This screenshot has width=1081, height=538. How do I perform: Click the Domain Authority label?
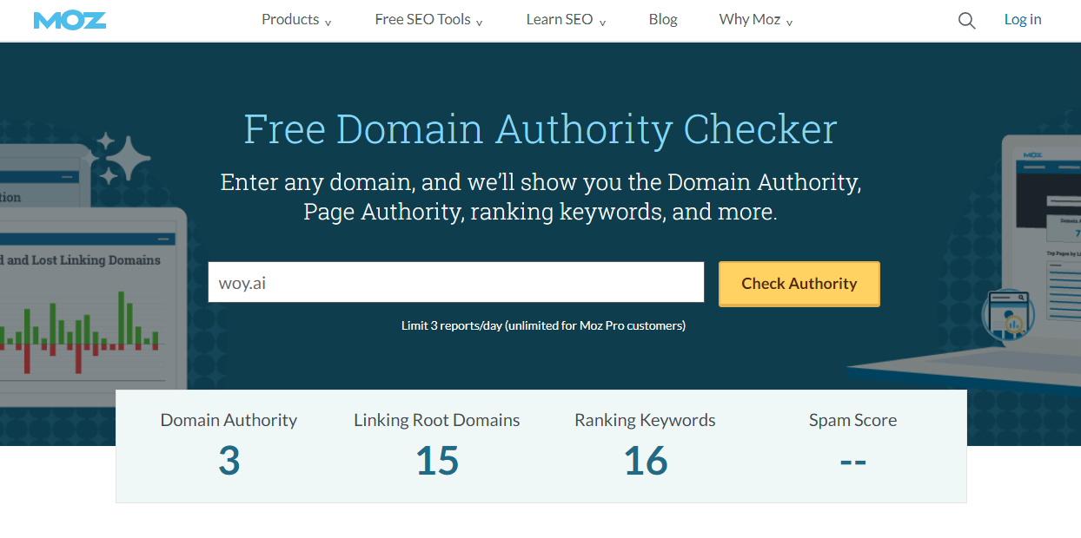click(x=229, y=420)
